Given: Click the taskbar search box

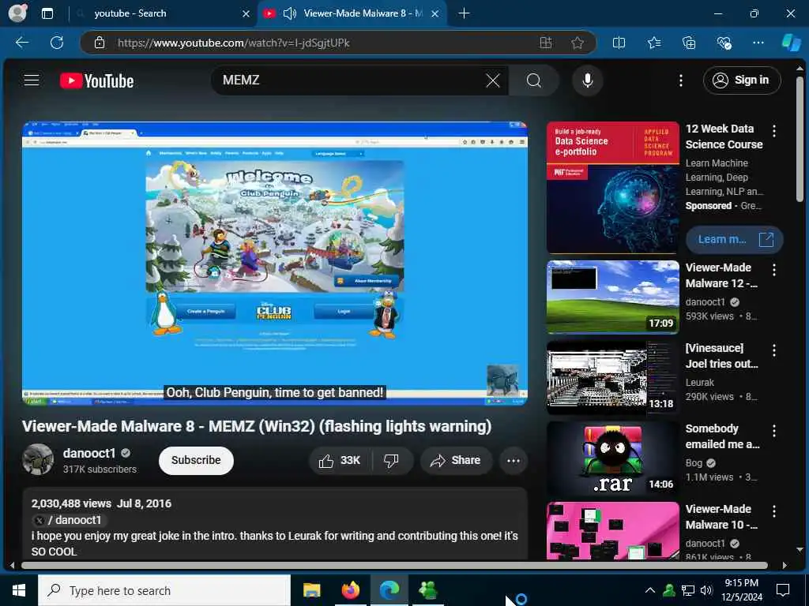Looking at the screenshot, I should pos(164,590).
